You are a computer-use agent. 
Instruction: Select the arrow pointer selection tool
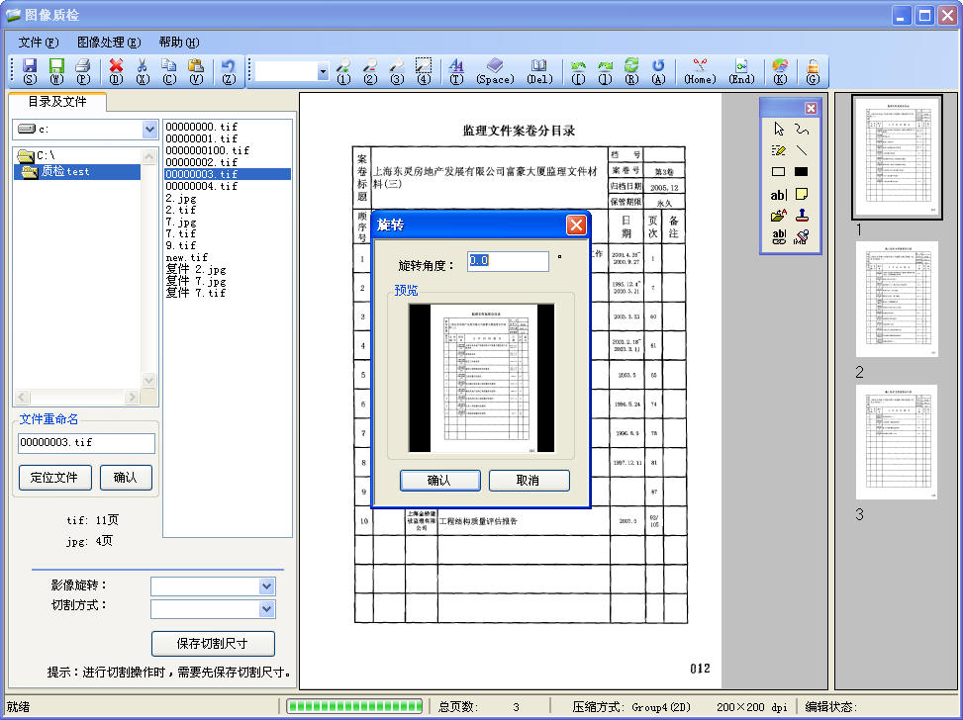779,129
